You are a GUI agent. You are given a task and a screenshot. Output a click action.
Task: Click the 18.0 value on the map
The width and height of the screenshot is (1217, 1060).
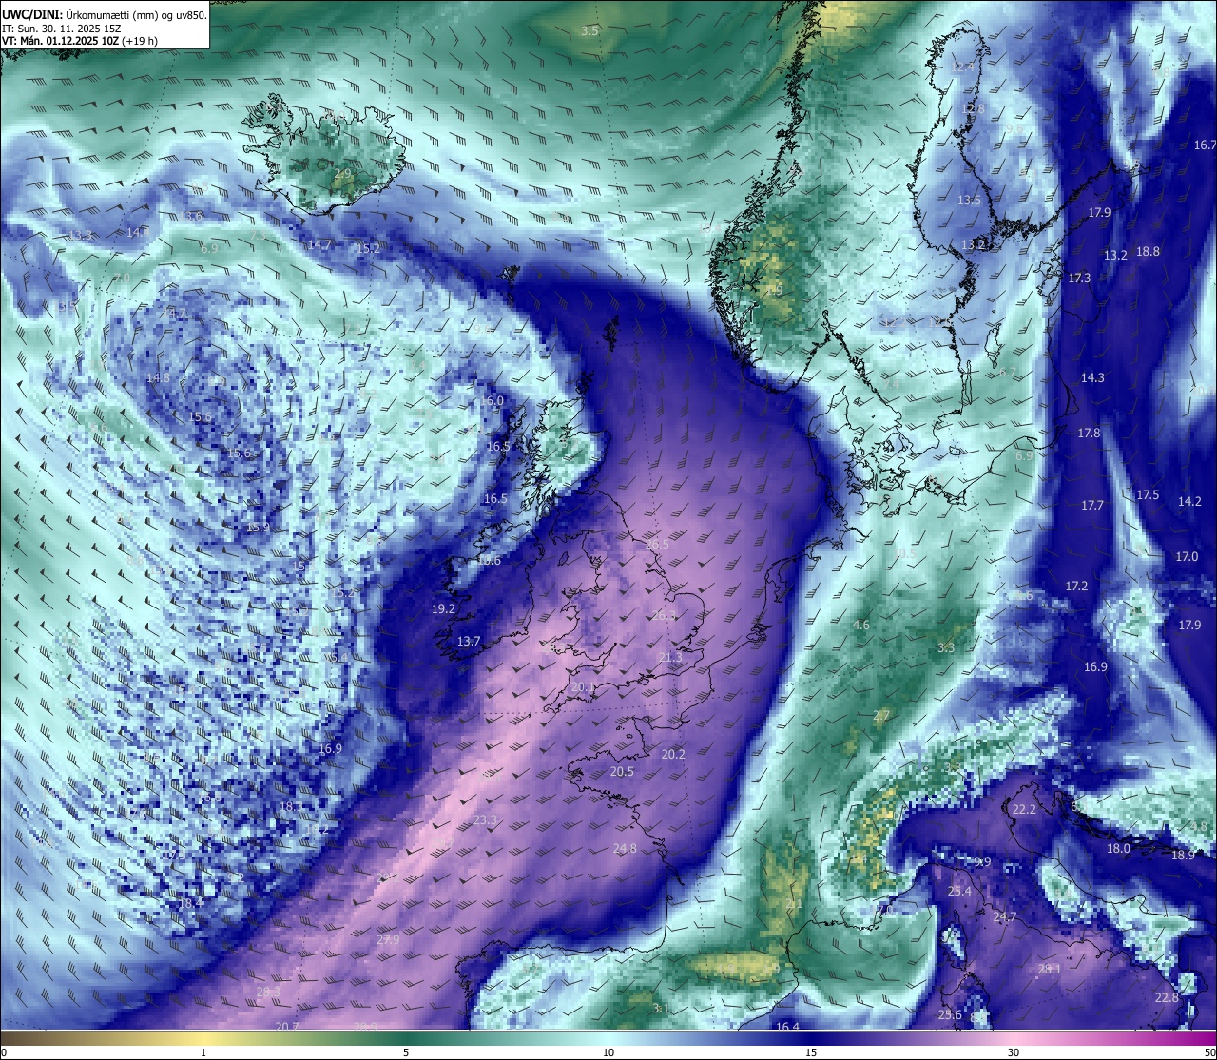click(x=1119, y=849)
